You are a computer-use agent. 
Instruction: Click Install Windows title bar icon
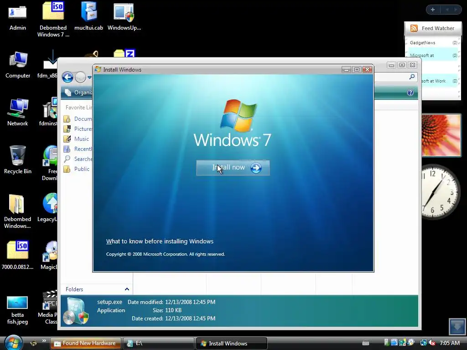pos(98,69)
